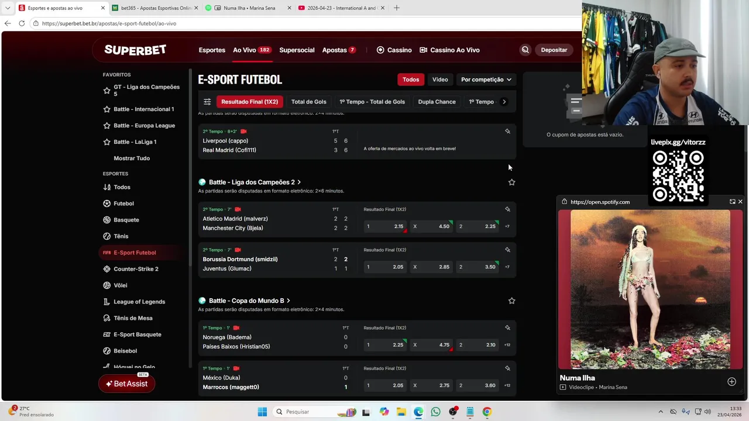Viewport: 749px width, 421px height.
Task: Toggle star for Battle - Internacional 1
Action: (106, 109)
